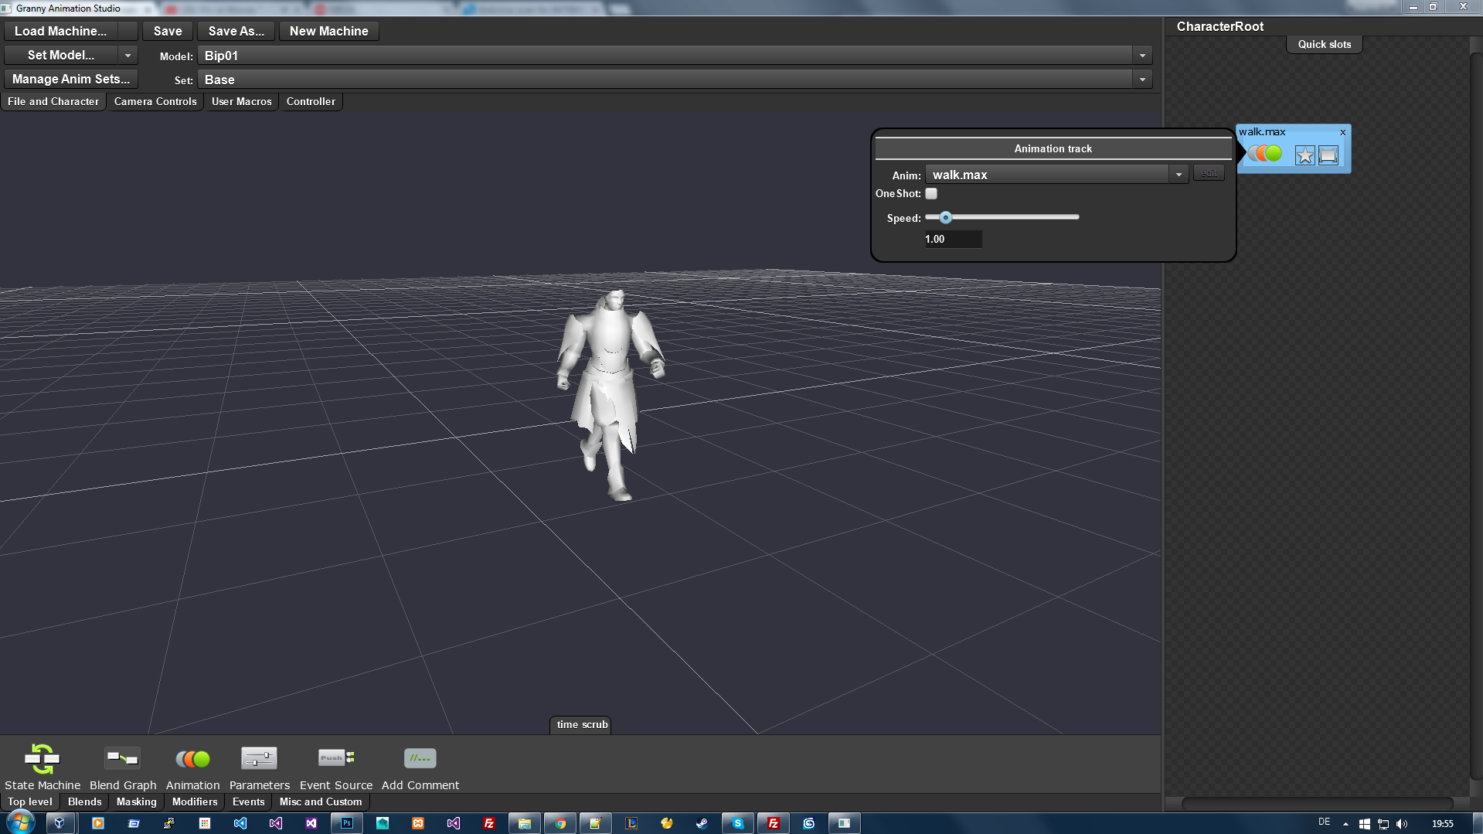Viewport: 1483px width, 834px height.
Task: Show hidden system tray icons
Action: pyautogui.click(x=1345, y=824)
